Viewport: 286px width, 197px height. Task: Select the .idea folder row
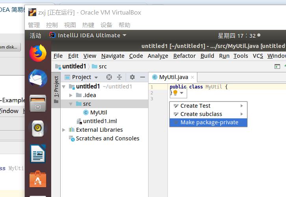click(x=104, y=95)
